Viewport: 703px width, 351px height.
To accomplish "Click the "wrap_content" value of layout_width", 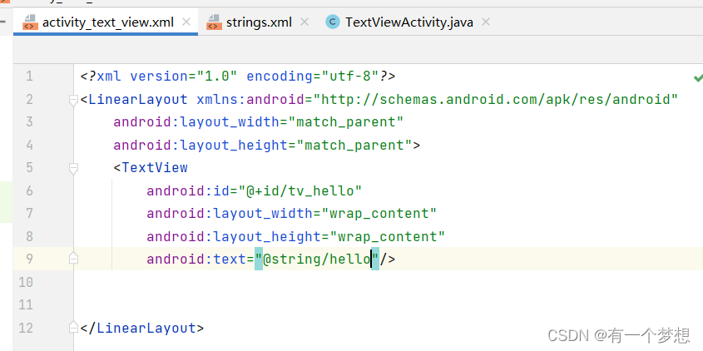I will pyautogui.click(x=379, y=214).
